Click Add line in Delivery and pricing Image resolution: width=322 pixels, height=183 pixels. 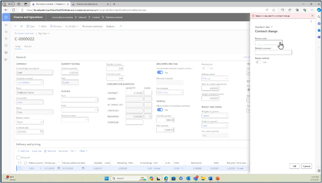pyautogui.click(x=23, y=151)
